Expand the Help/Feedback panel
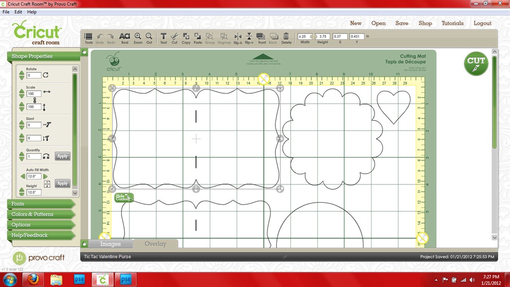The width and height of the screenshot is (510, 287). [x=41, y=235]
